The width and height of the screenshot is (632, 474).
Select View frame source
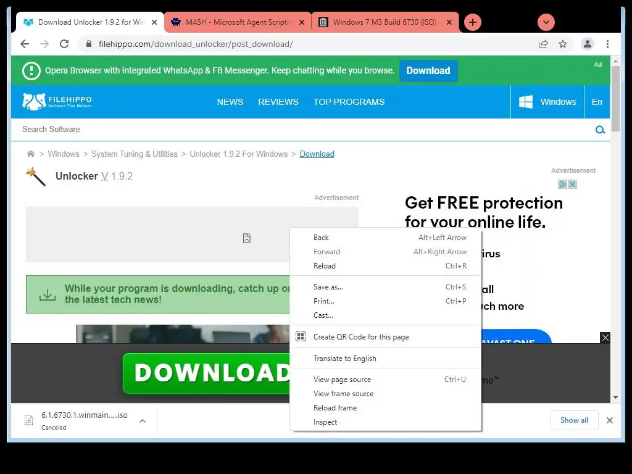[386, 393]
